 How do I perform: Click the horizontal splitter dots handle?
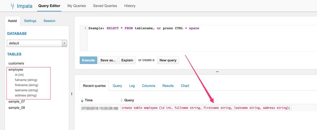pyautogui.click(x=217, y=72)
